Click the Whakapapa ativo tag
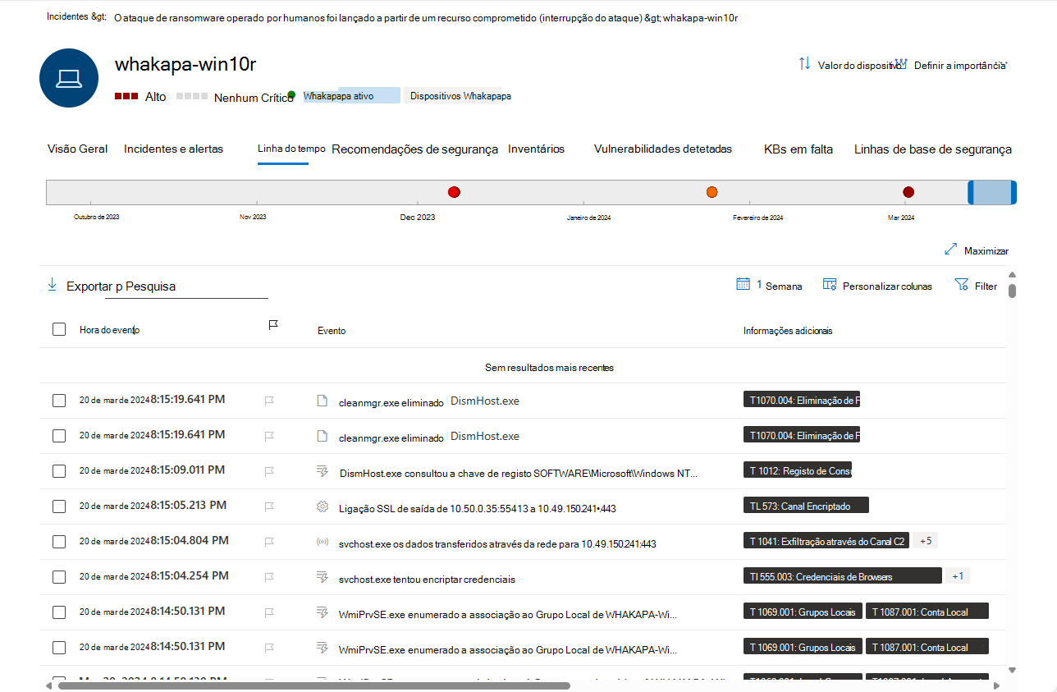Viewport: 1057px width, 692px height. 351,96
